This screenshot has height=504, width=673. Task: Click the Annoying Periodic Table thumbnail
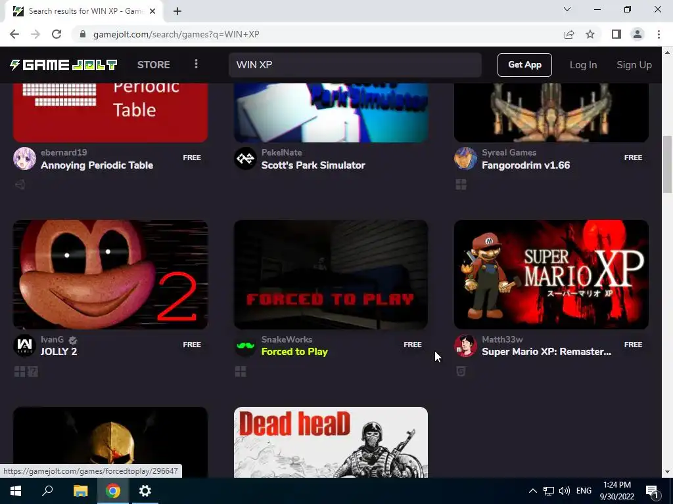(x=110, y=112)
